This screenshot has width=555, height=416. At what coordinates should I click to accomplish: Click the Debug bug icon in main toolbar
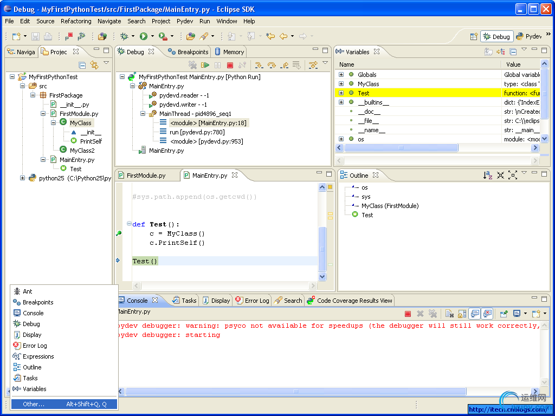tap(124, 36)
